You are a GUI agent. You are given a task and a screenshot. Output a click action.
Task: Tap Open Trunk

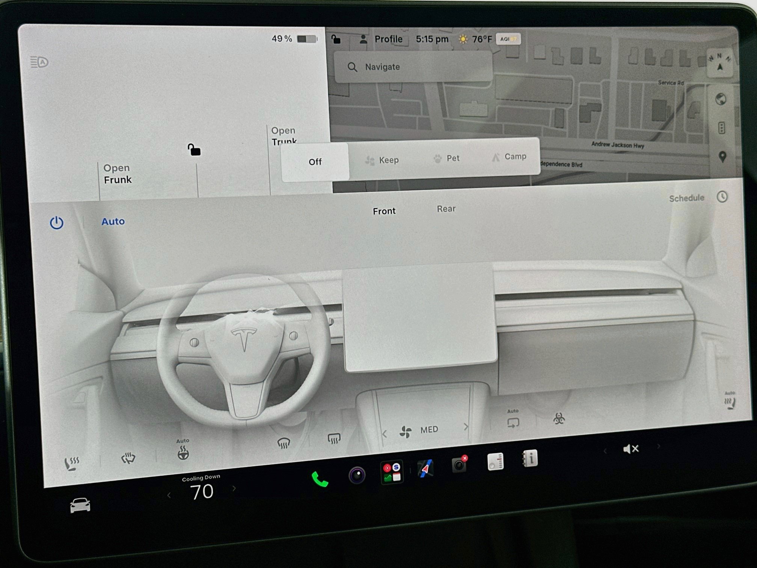pyautogui.click(x=284, y=136)
